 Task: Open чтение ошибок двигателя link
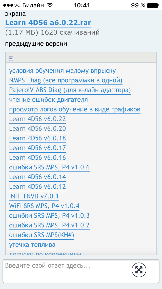49,100
